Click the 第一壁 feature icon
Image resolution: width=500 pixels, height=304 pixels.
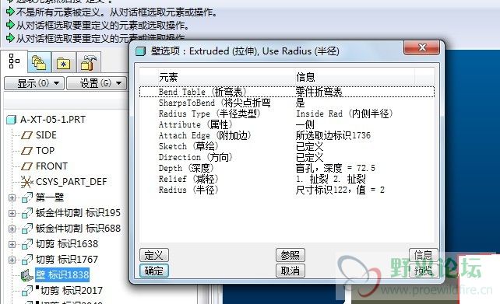tap(27, 197)
